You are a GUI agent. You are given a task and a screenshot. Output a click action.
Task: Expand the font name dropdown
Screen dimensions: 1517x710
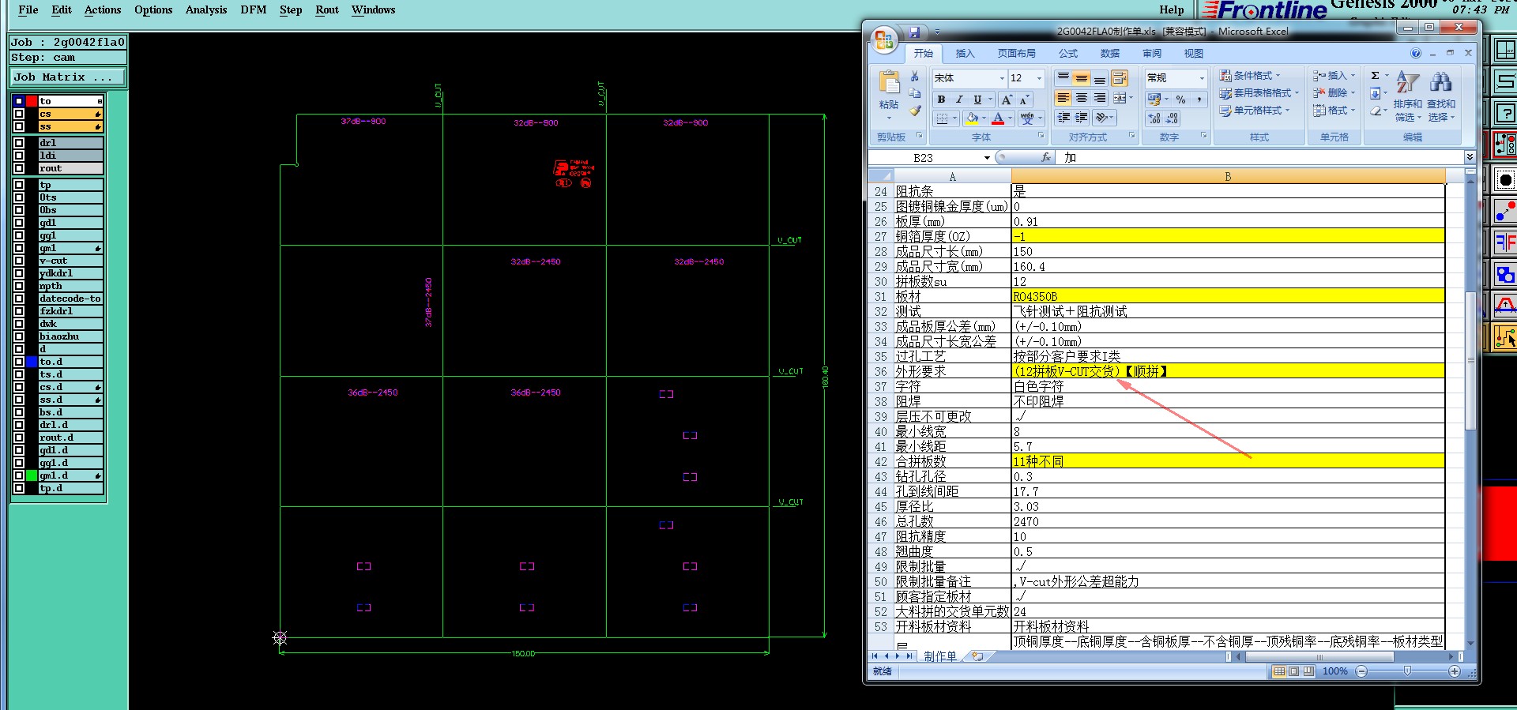[1002, 78]
